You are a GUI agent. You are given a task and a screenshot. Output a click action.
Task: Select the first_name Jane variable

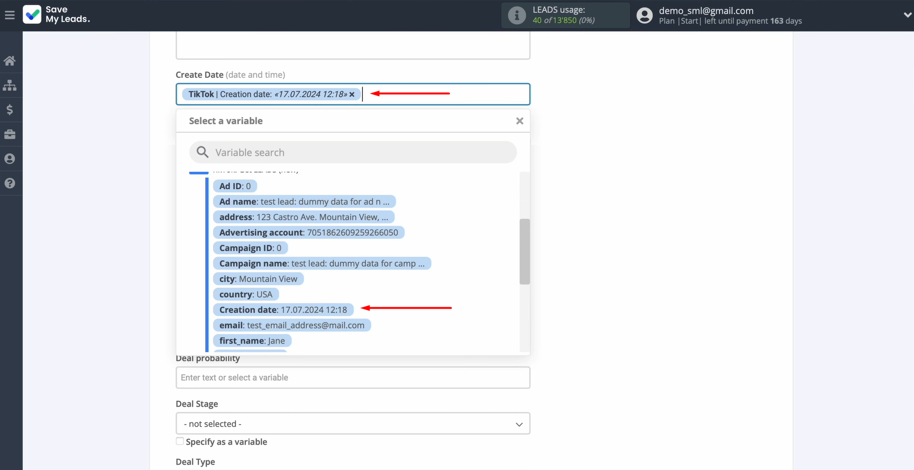[x=252, y=341]
